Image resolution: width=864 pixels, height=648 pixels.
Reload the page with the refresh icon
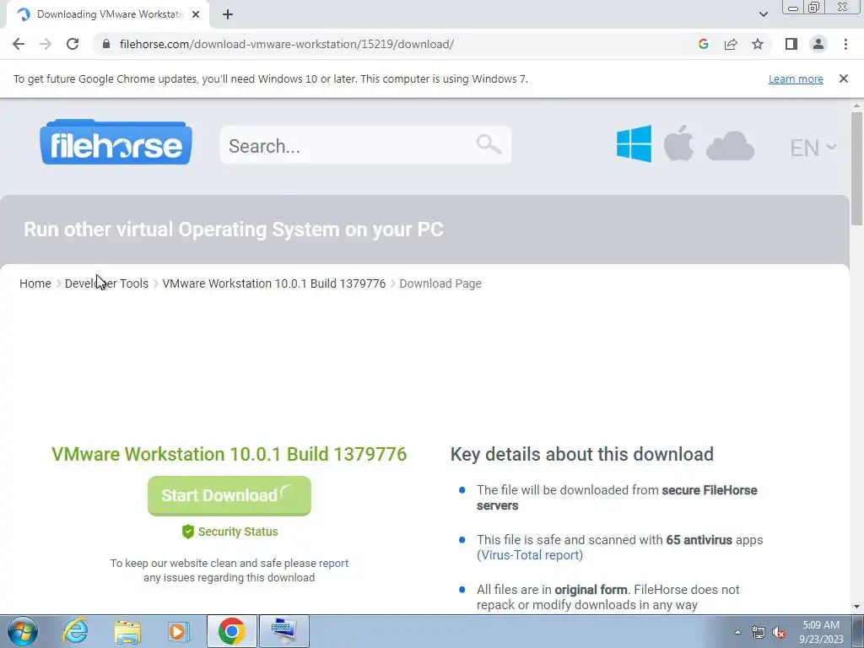(73, 44)
